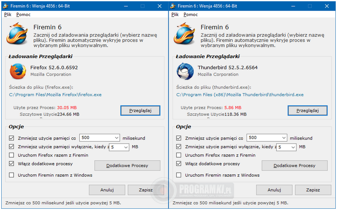Open Pomoc menu in Thunderbird window
337x210 pixels.
coord(191,14)
